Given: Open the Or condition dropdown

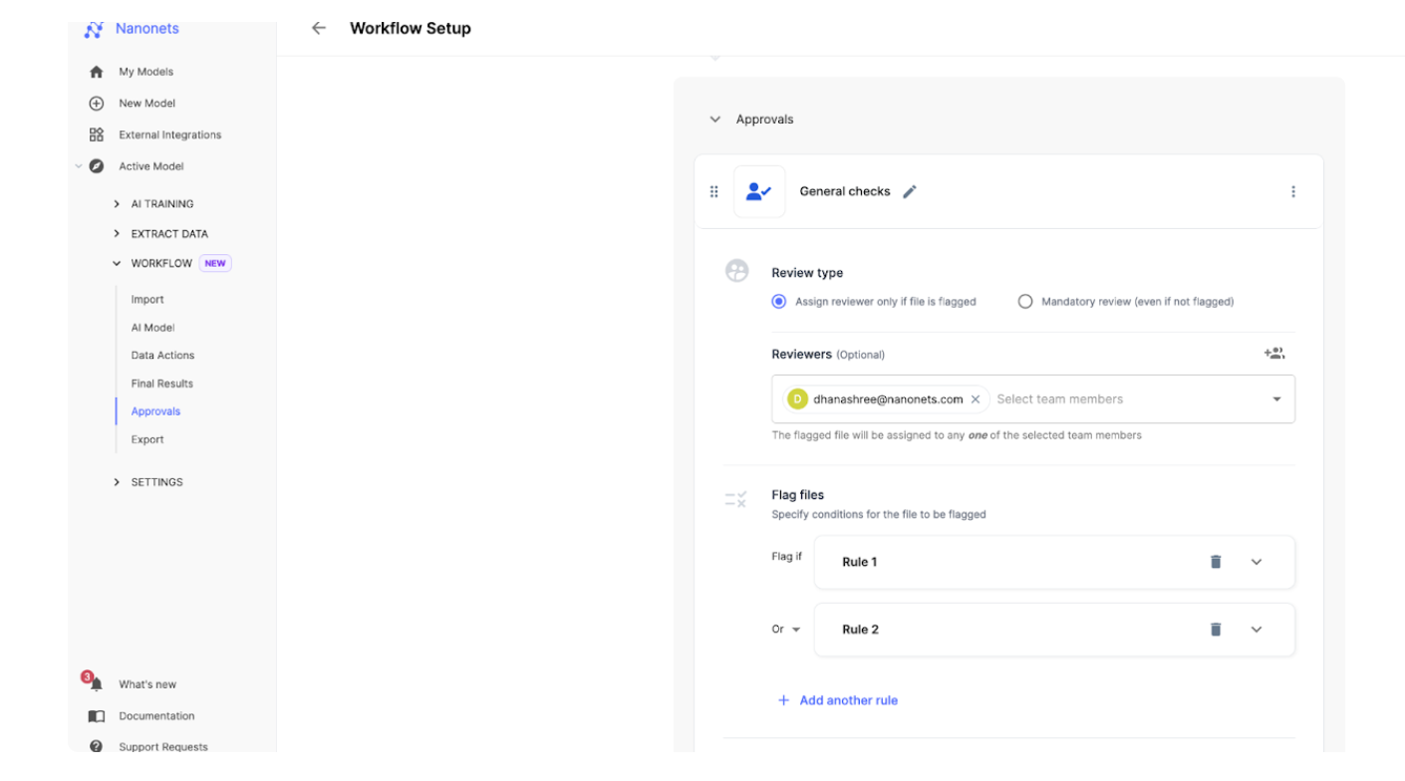Looking at the screenshot, I should [x=786, y=630].
